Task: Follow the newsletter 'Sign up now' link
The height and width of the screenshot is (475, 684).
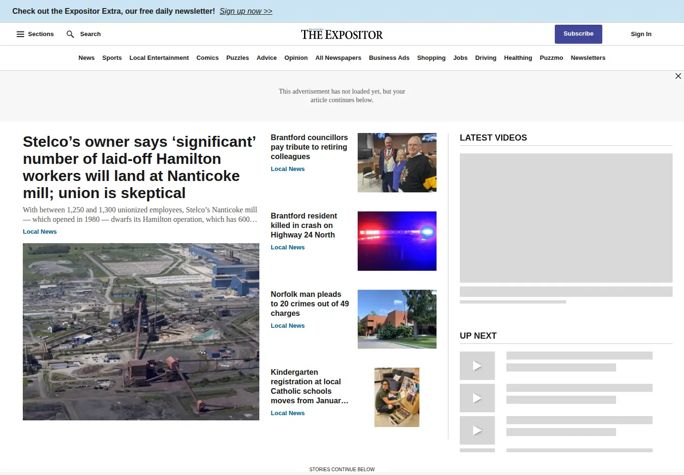Action: pyautogui.click(x=246, y=11)
